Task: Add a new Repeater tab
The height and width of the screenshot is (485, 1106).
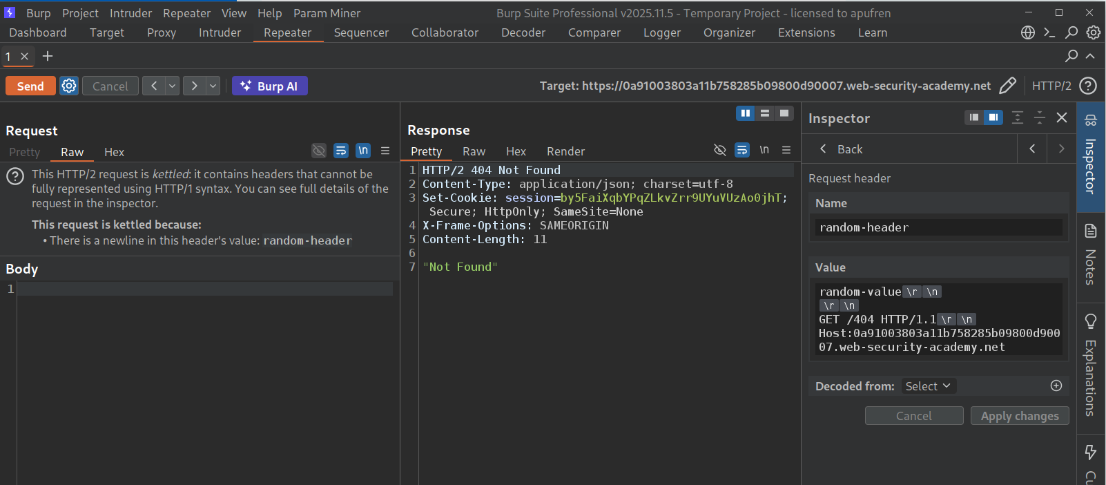Action: click(x=48, y=56)
